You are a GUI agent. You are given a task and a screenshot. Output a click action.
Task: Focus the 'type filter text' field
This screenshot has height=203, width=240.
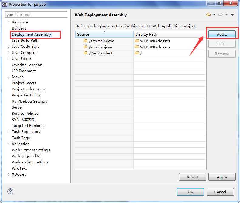pyautogui.click(x=36, y=15)
